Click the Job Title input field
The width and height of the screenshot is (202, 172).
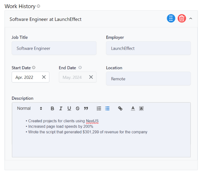click(54, 48)
